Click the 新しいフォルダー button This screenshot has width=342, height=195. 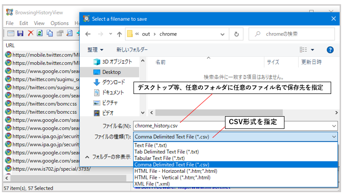tap(132, 50)
